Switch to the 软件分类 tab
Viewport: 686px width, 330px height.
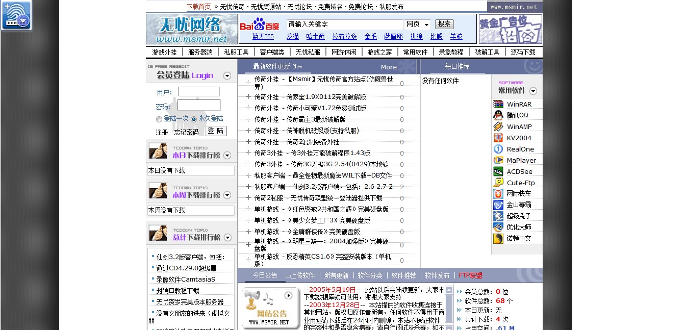[370, 275]
